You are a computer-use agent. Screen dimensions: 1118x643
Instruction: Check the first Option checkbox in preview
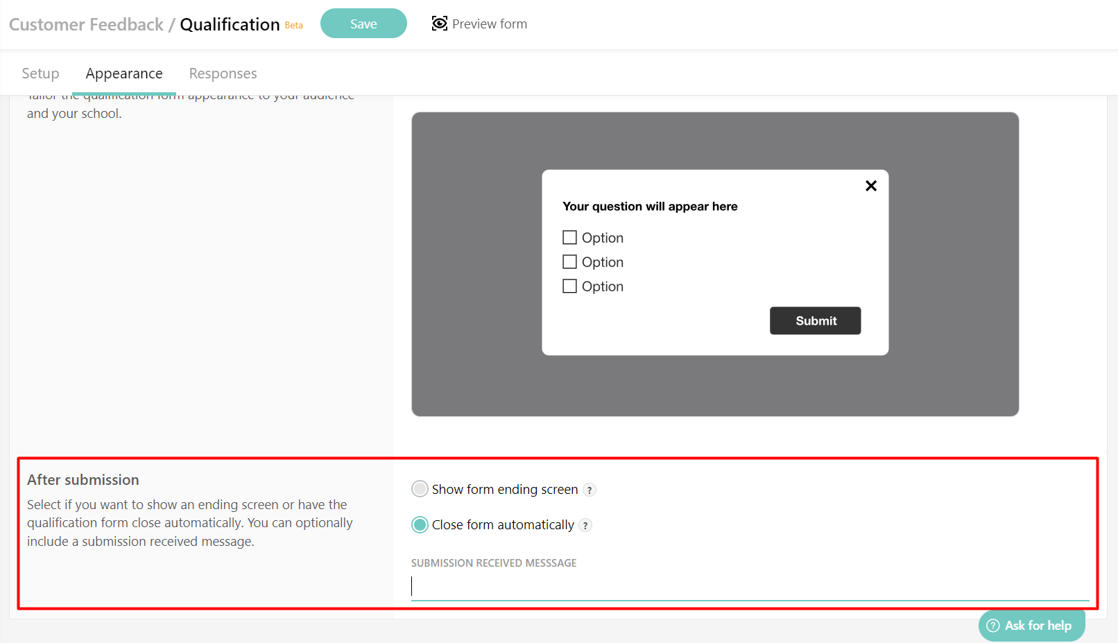569,237
